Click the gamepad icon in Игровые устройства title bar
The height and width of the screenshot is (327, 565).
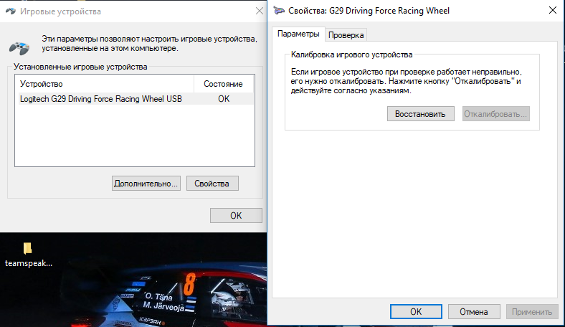pyautogui.click(x=10, y=11)
